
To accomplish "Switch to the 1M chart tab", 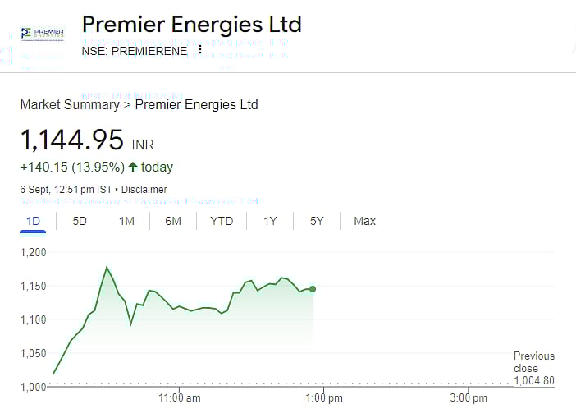I will [126, 221].
